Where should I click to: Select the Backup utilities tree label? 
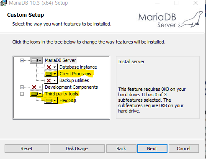pos(74,80)
